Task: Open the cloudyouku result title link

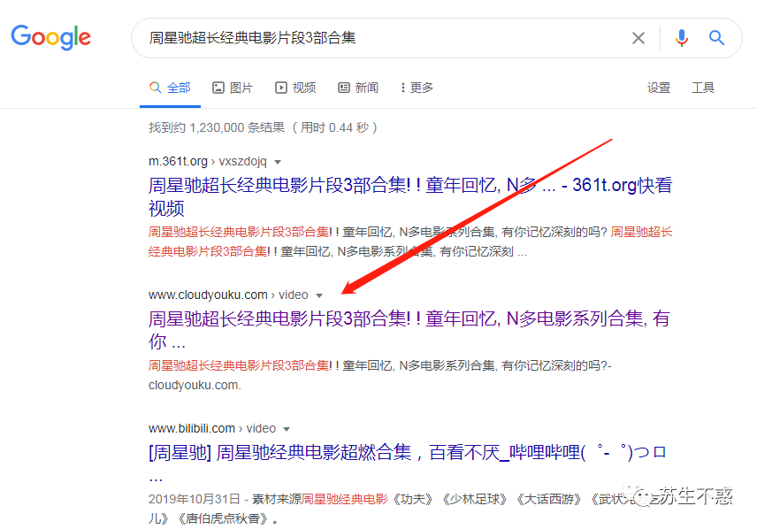Action: tap(409, 330)
